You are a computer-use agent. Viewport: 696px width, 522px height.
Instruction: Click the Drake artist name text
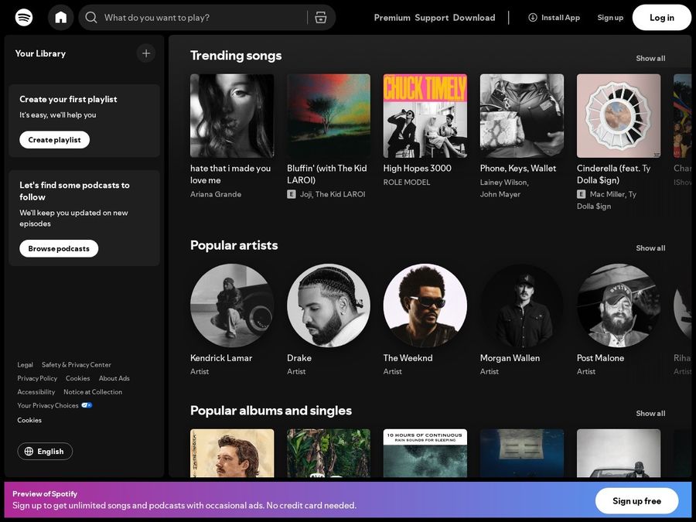coord(299,358)
